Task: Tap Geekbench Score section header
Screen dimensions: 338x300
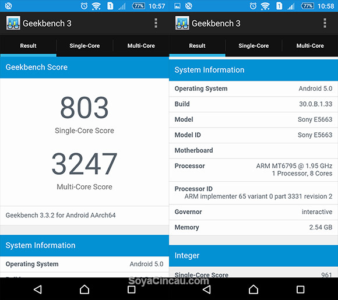Action: coord(85,67)
